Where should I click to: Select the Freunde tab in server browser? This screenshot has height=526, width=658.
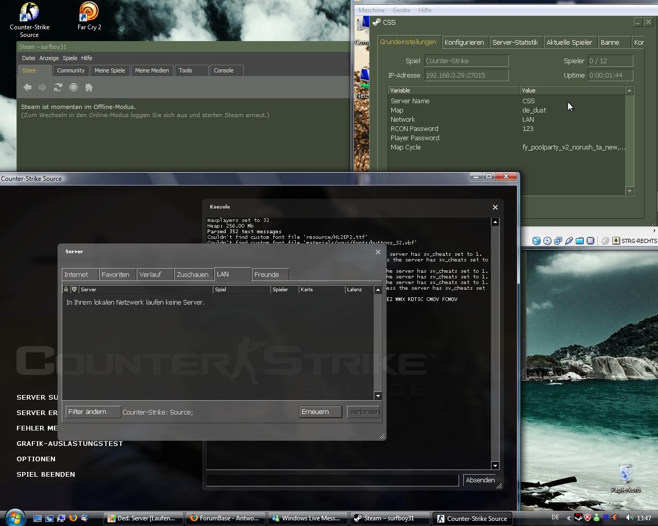[270, 274]
